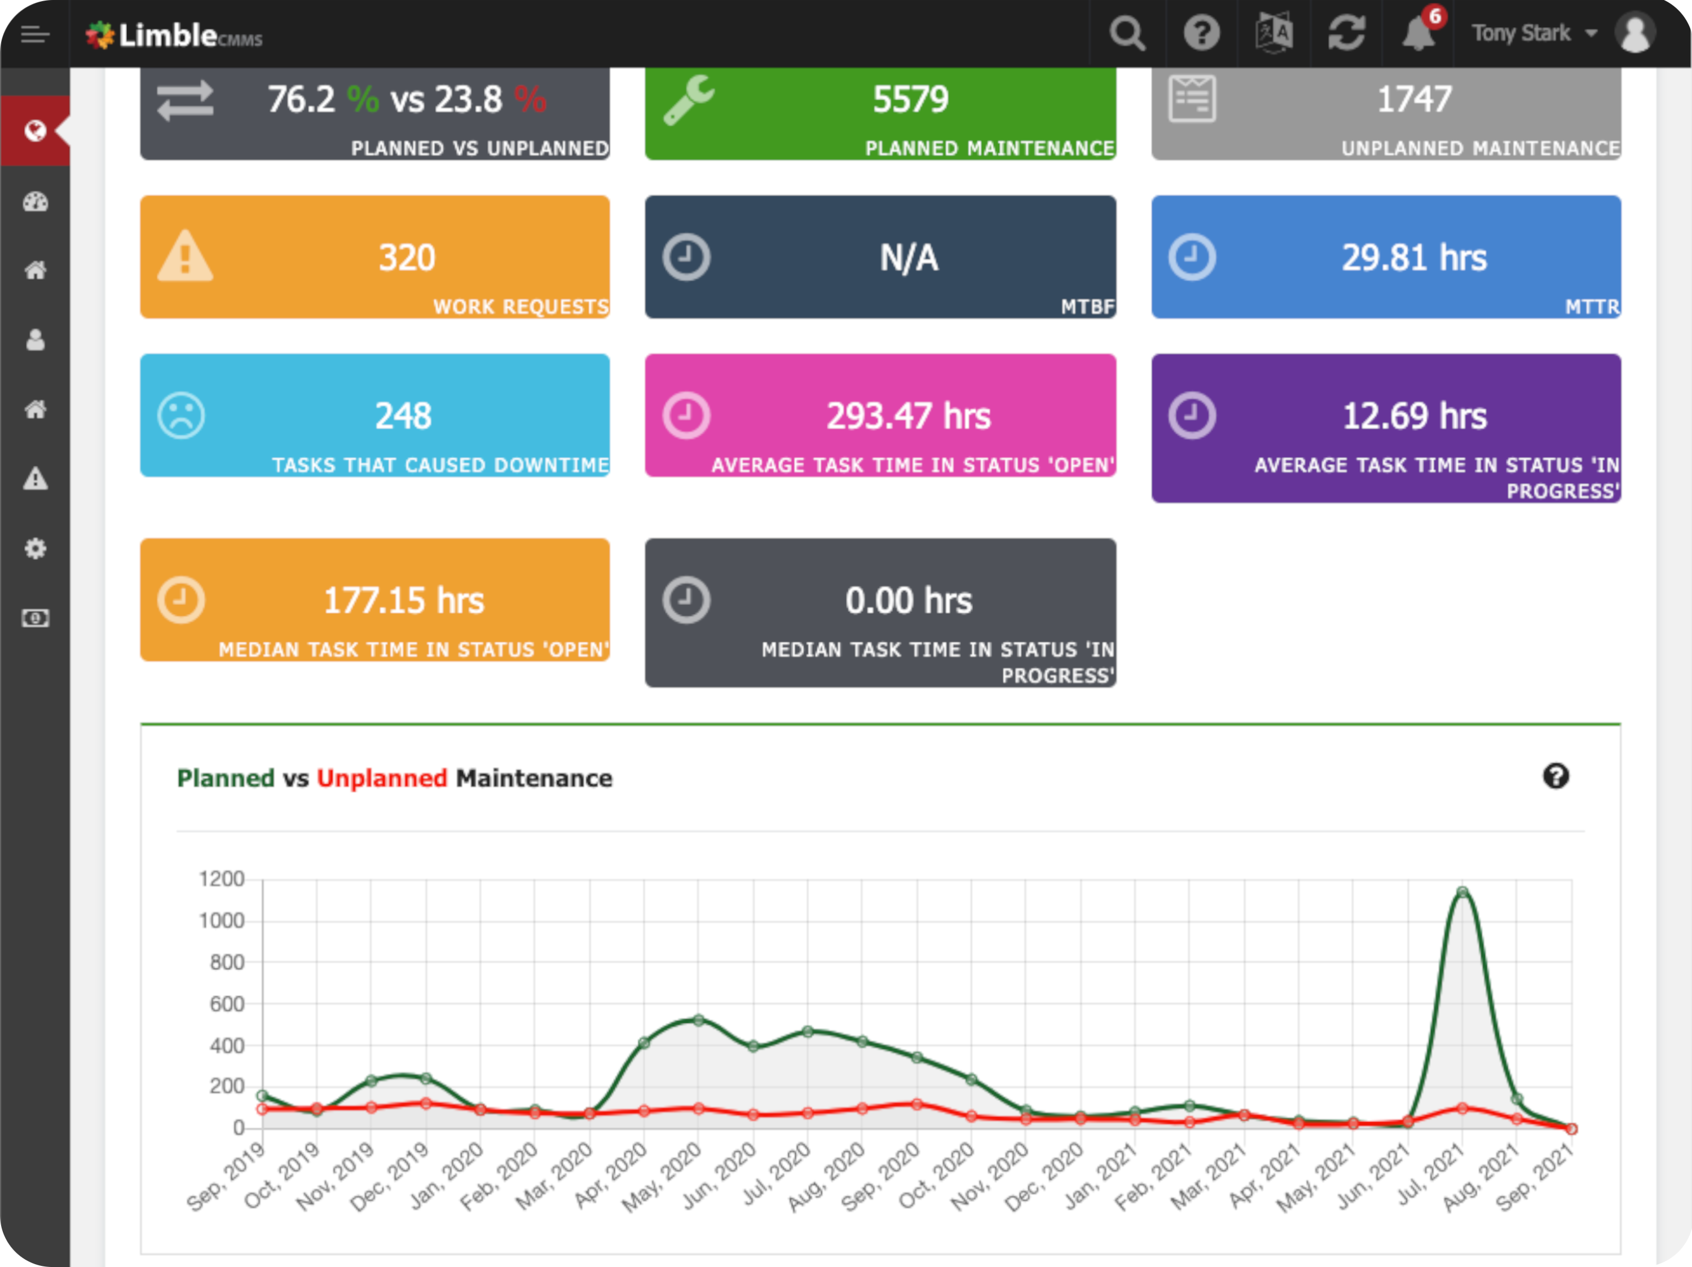Open Median Task Time 'Open' tile
Viewport: 1692px width, 1267px height.
(x=375, y=599)
